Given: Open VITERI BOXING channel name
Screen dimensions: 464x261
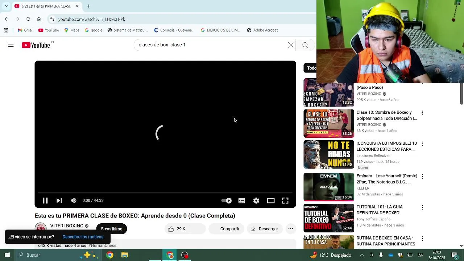Looking at the screenshot, I should [67, 226].
